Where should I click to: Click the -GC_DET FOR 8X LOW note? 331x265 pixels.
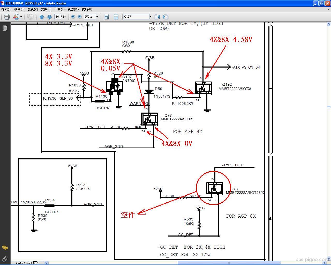pos(184,255)
